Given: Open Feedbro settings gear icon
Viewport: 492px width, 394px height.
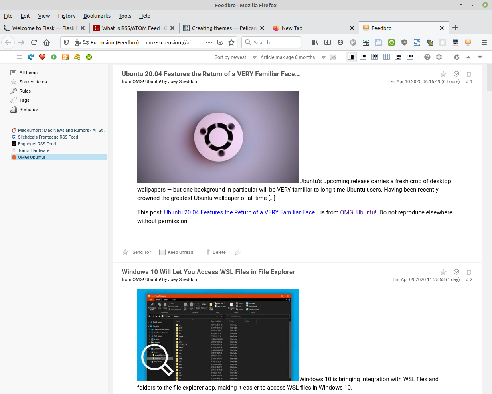Looking at the screenshot, I should [x=439, y=57].
